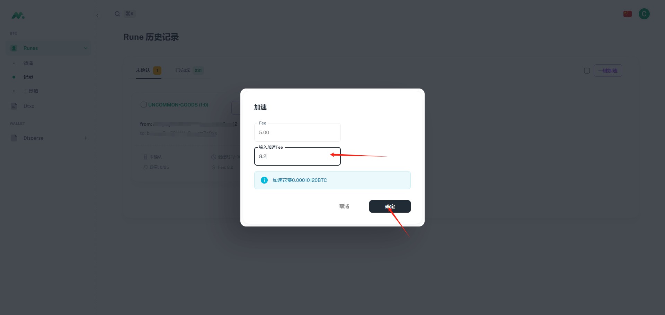
Task: Click the info icon in the fee notice
Action: tap(264, 180)
